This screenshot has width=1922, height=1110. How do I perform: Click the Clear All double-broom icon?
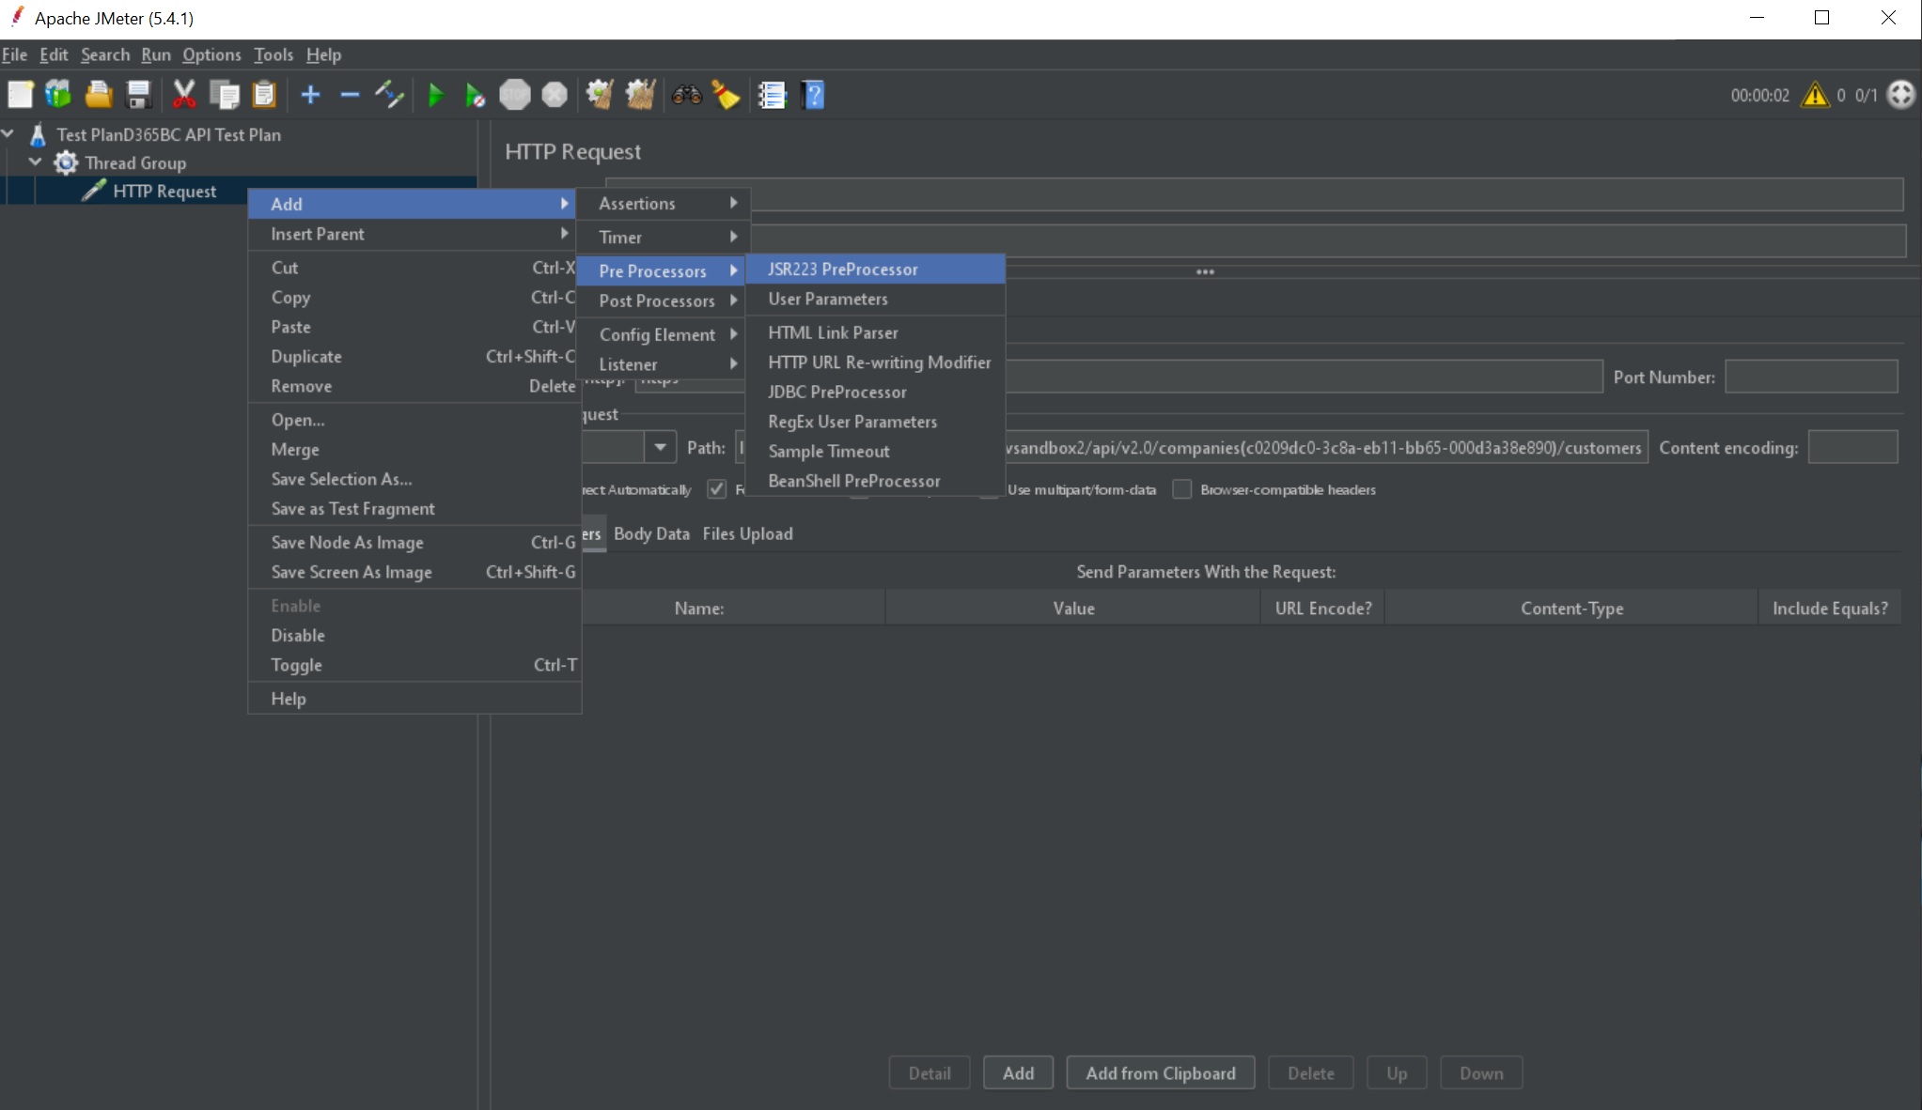[x=640, y=95]
